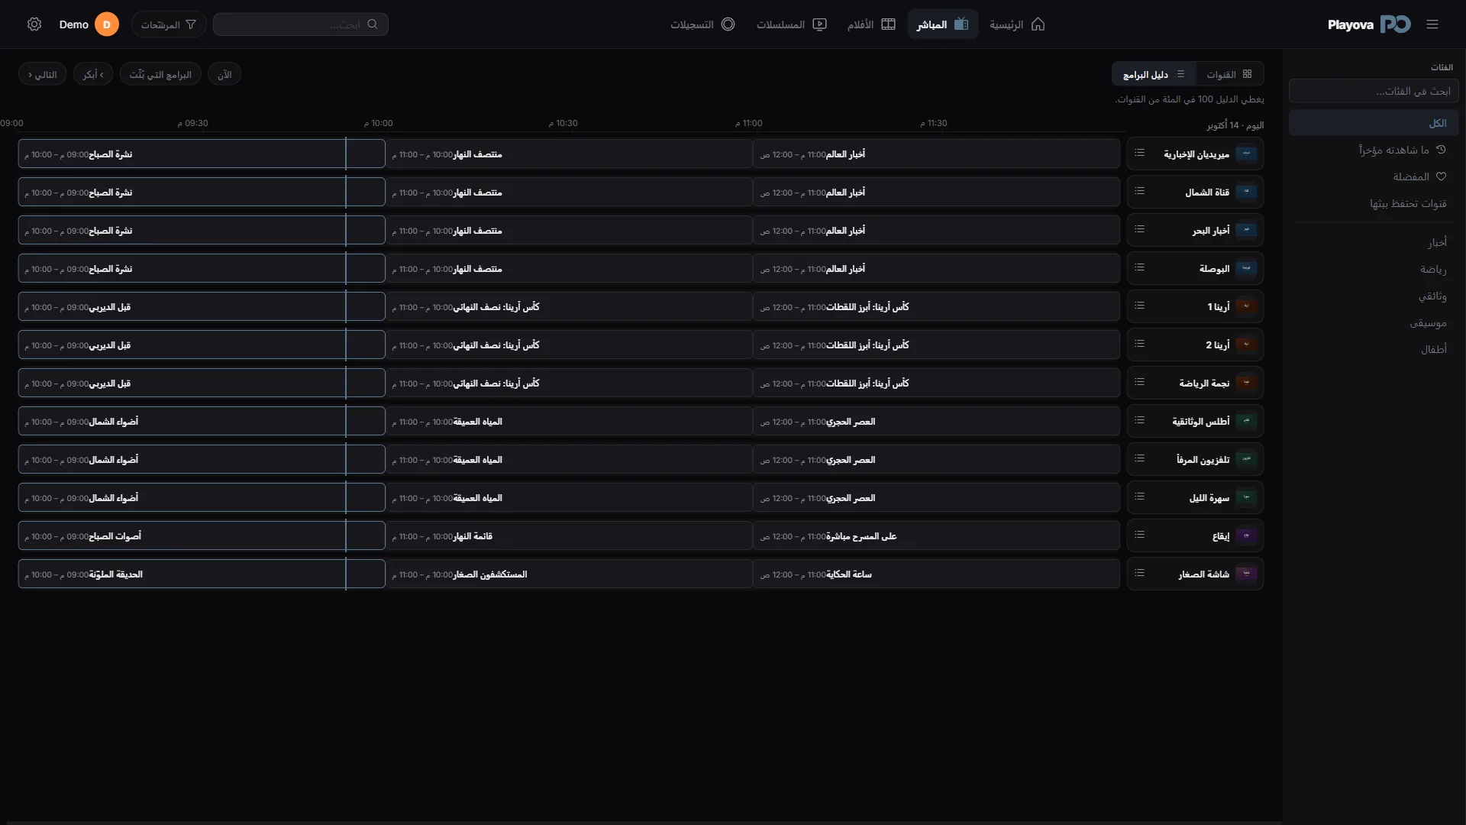Jump to الآن on the timeline
This screenshot has height=825, width=1466.
coord(224,74)
